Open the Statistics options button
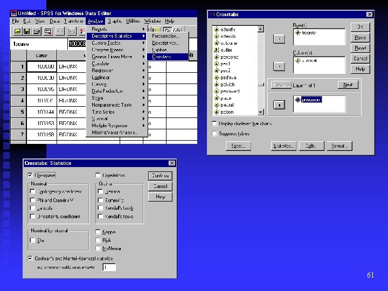 [283, 146]
